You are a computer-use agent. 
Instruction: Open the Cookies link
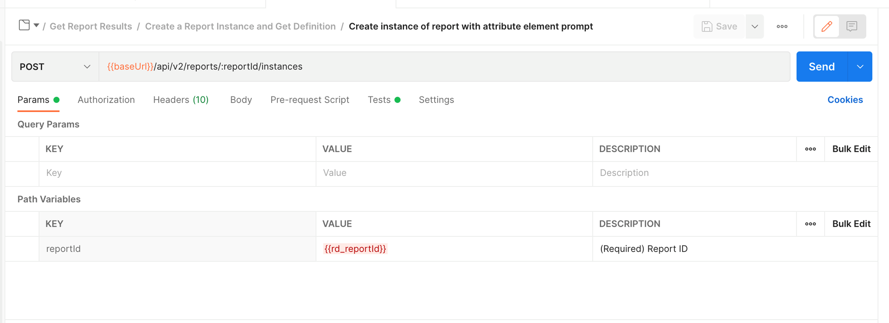(845, 100)
